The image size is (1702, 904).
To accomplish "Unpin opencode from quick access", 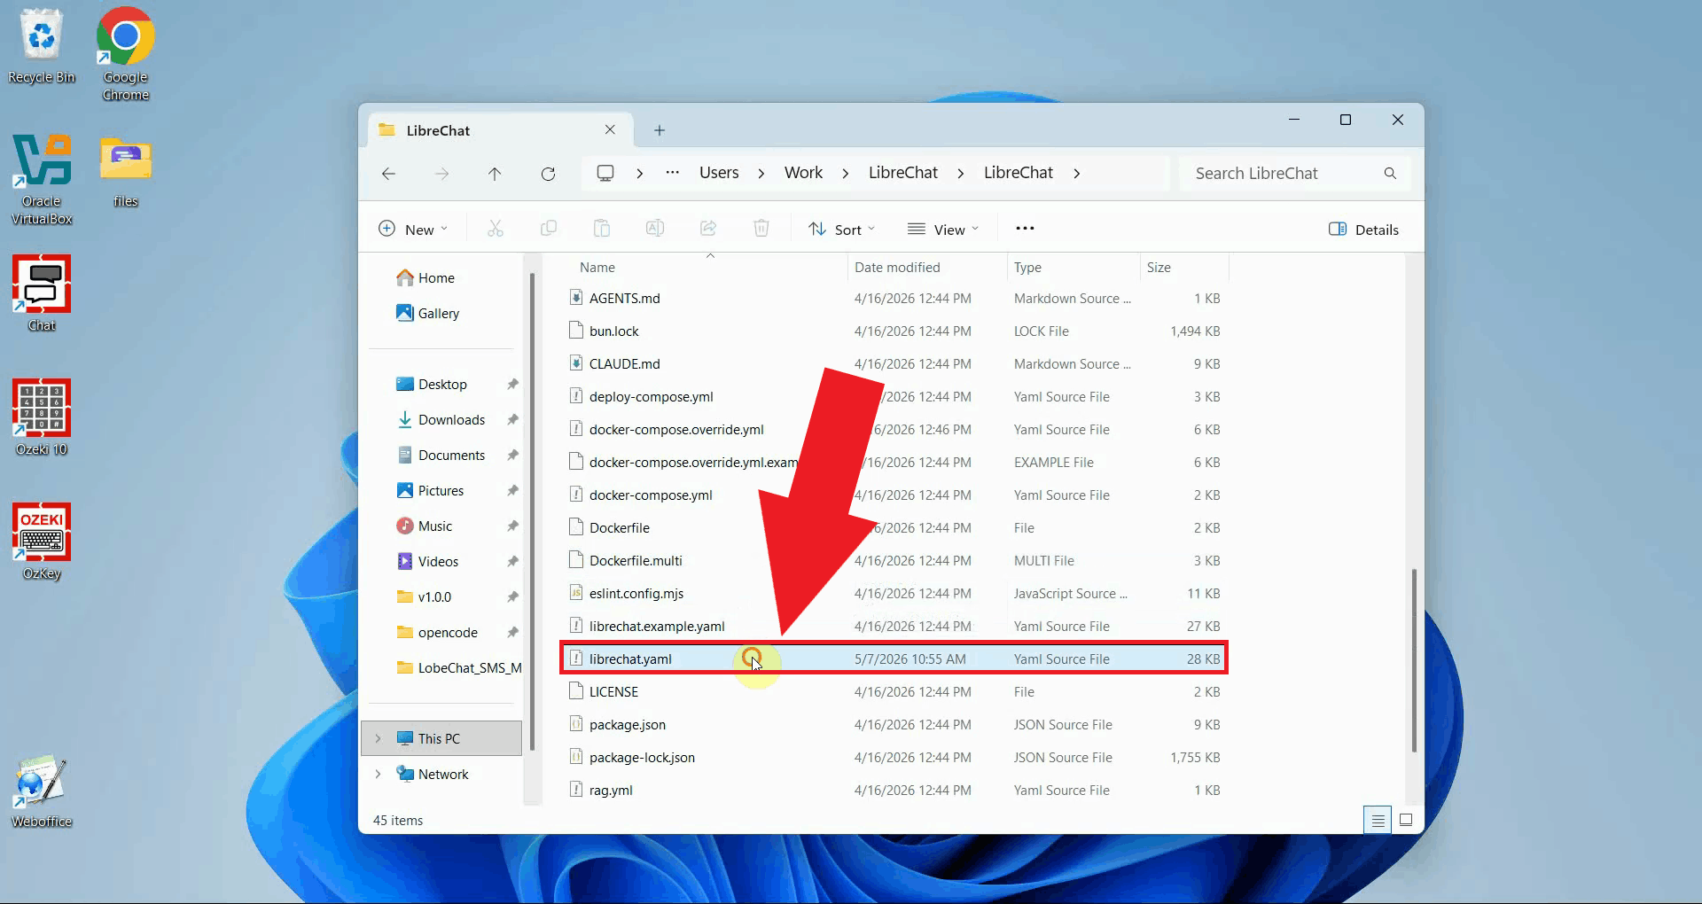I will (512, 632).
